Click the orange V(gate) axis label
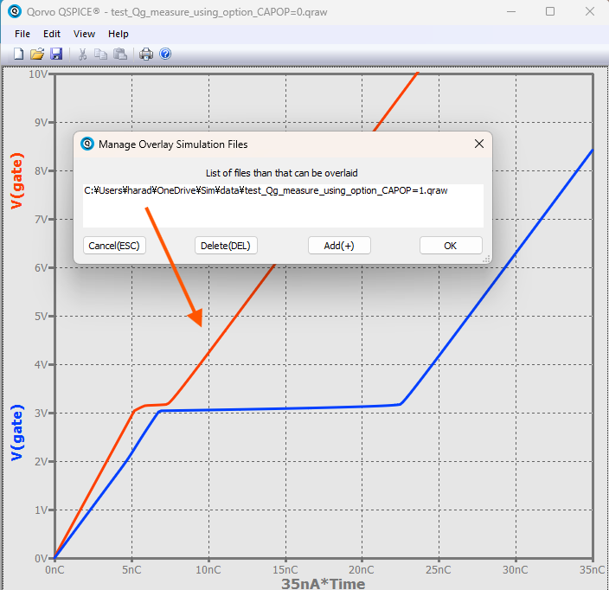Screen dimensions: 609x590 (x=17, y=182)
